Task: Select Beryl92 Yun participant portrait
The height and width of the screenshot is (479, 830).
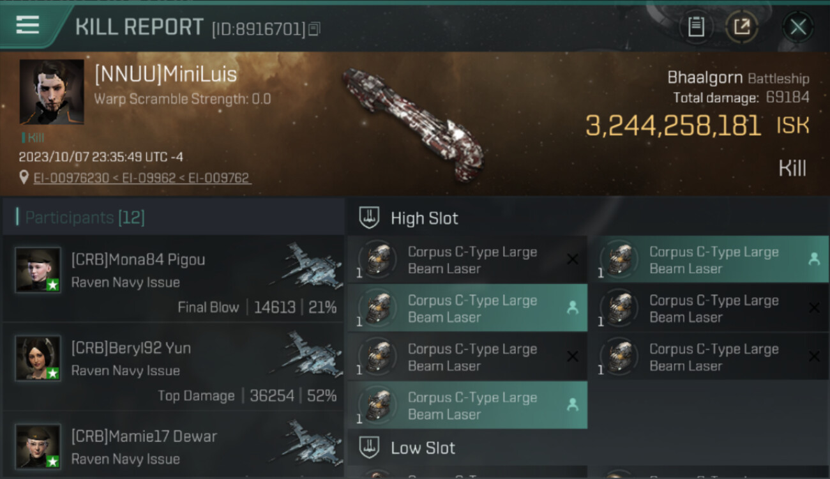Action: coord(38,358)
